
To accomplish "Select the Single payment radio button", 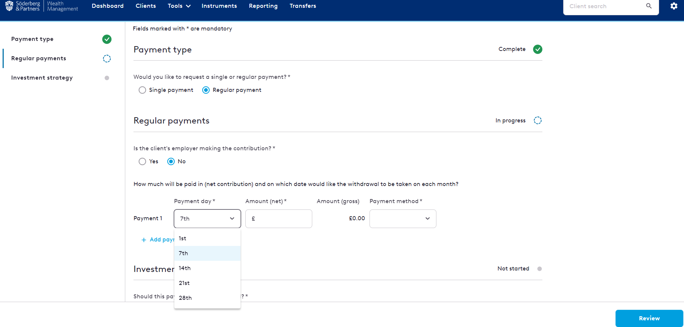I will coord(142,90).
